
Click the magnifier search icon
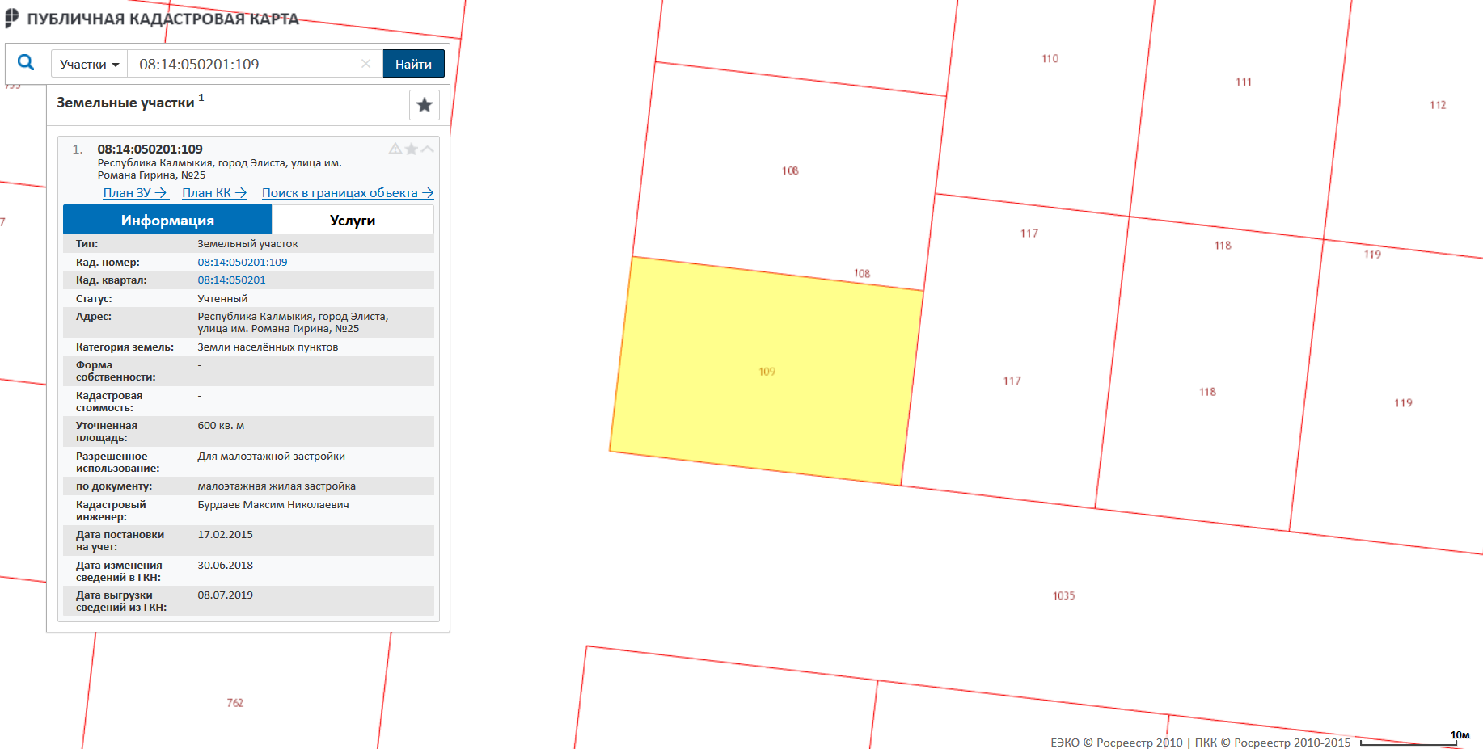click(26, 63)
